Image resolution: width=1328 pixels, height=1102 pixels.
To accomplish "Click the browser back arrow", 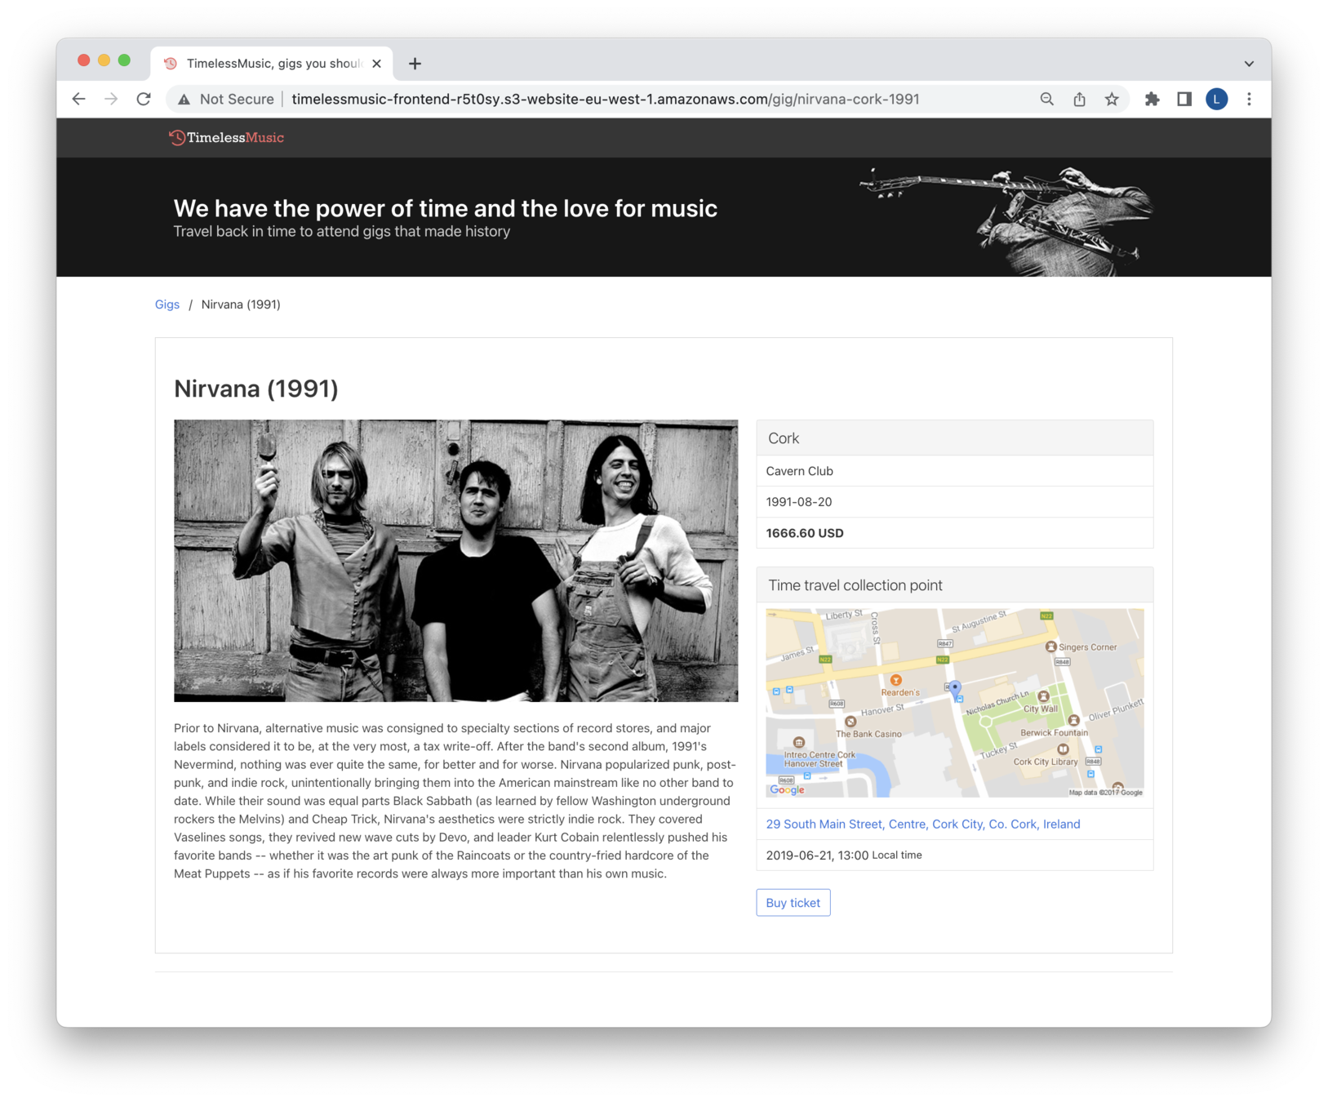I will 78,99.
